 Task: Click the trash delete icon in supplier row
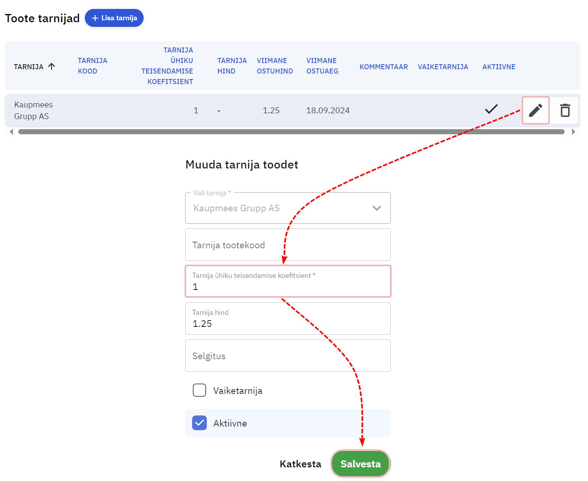tap(565, 111)
